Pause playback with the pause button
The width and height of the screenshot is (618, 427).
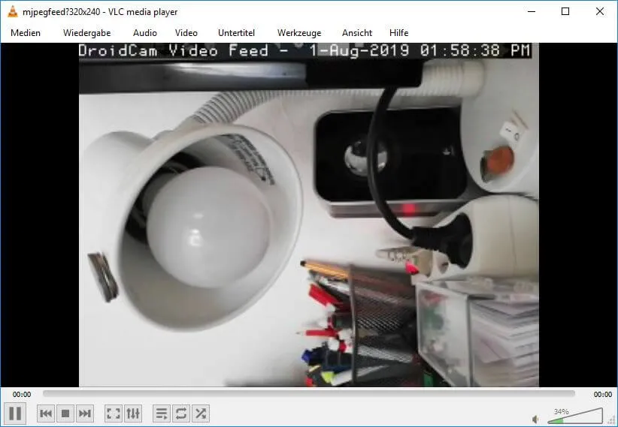pyautogui.click(x=15, y=413)
